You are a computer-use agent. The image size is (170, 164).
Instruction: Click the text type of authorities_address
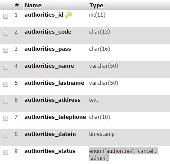pyautogui.click(x=94, y=100)
